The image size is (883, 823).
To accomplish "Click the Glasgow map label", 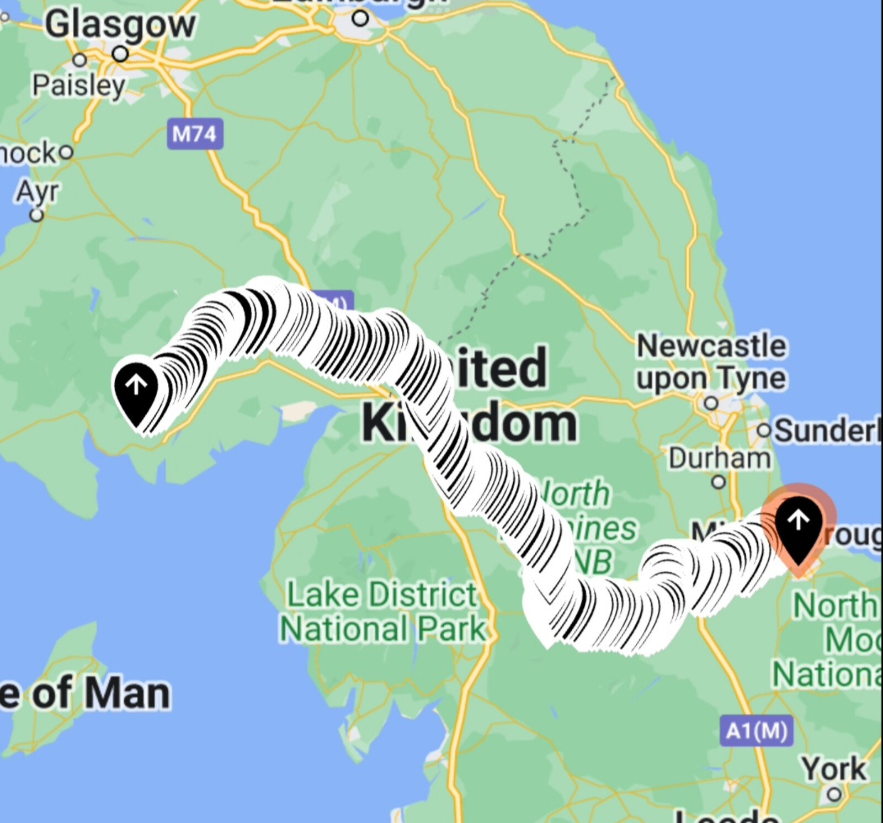I will coord(120,25).
